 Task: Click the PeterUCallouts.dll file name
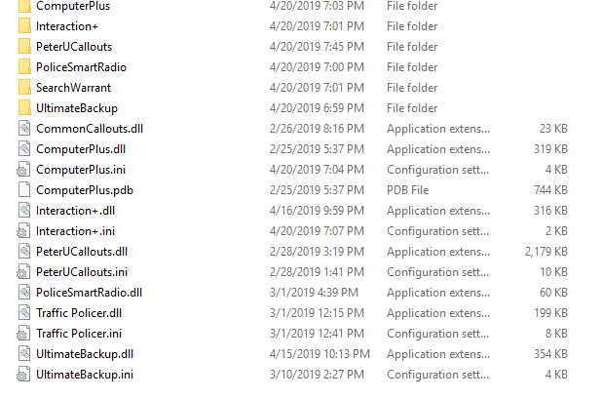point(82,252)
